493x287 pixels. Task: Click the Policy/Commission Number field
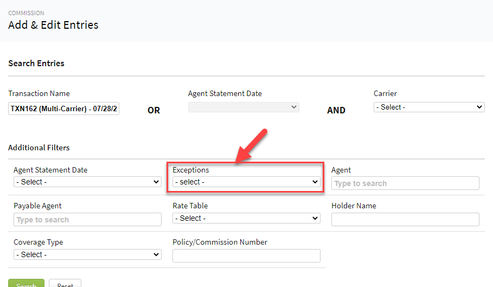click(x=246, y=256)
